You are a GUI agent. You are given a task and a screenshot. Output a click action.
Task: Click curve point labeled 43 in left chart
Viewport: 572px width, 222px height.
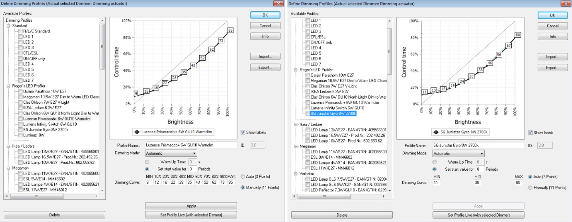click(193, 65)
